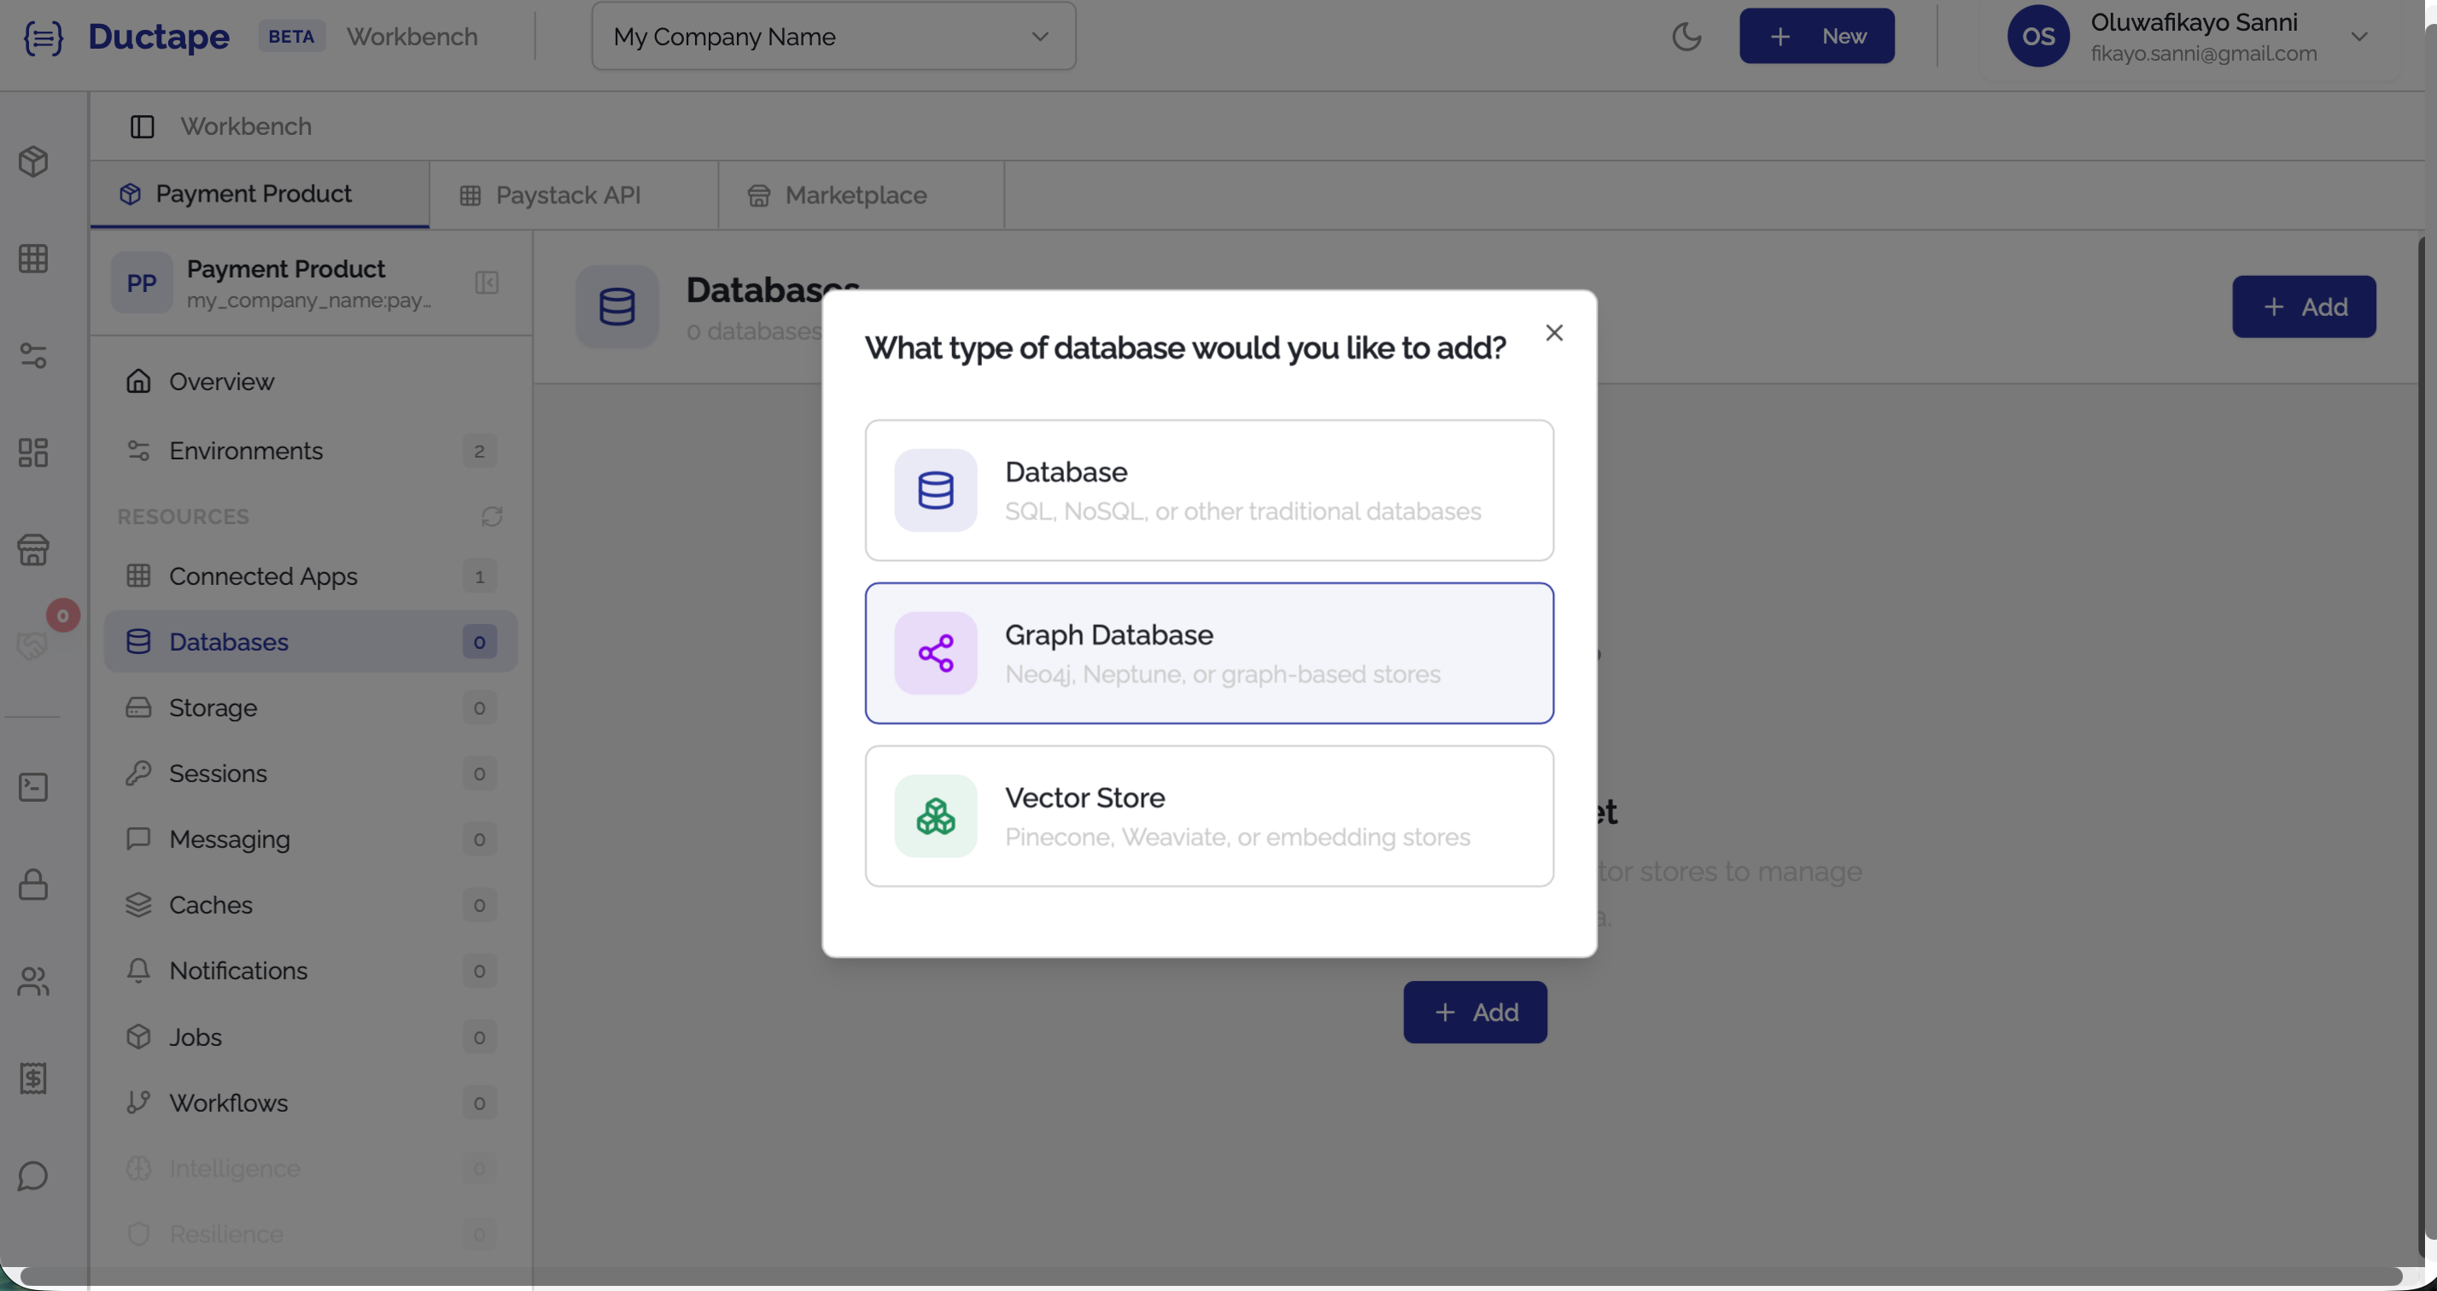Viewport: 2437px width, 1291px height.
Task: Click the billing receipt icon in the left rail
Action: click(33, 1078)
